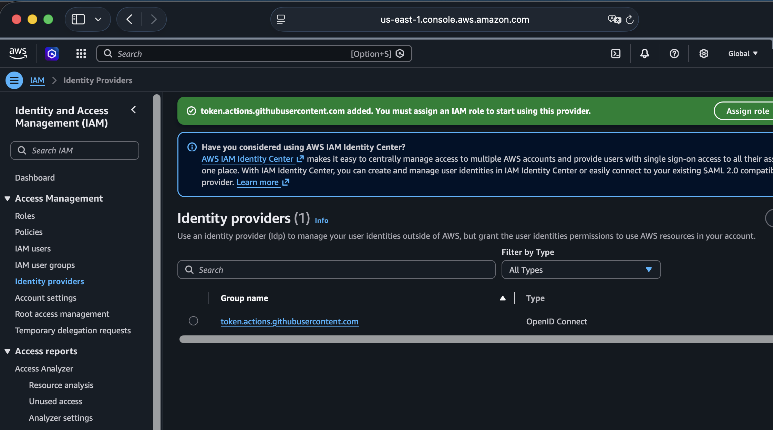Launch the CloudShell terminal icon
The image size is (773, 430).
(x=616, y=54)
